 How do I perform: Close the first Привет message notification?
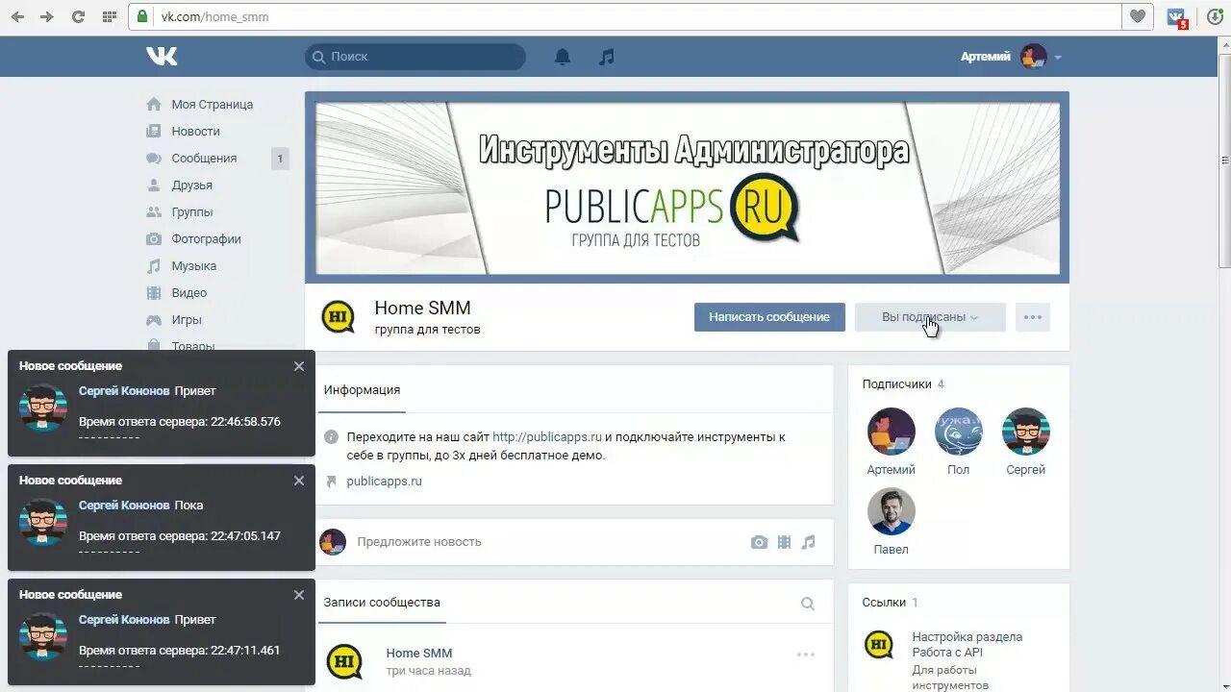tap(299, 366)
